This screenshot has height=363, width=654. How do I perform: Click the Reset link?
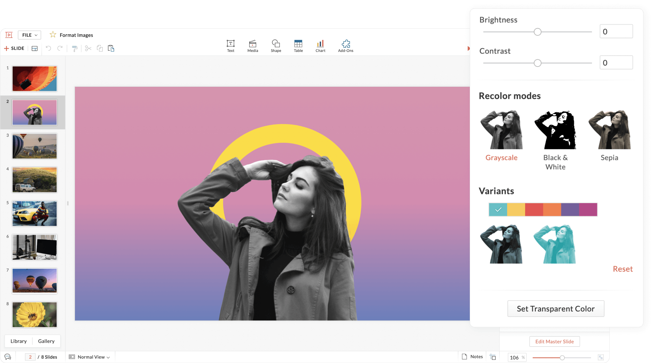pyautogui.click(x=623, y=269)
